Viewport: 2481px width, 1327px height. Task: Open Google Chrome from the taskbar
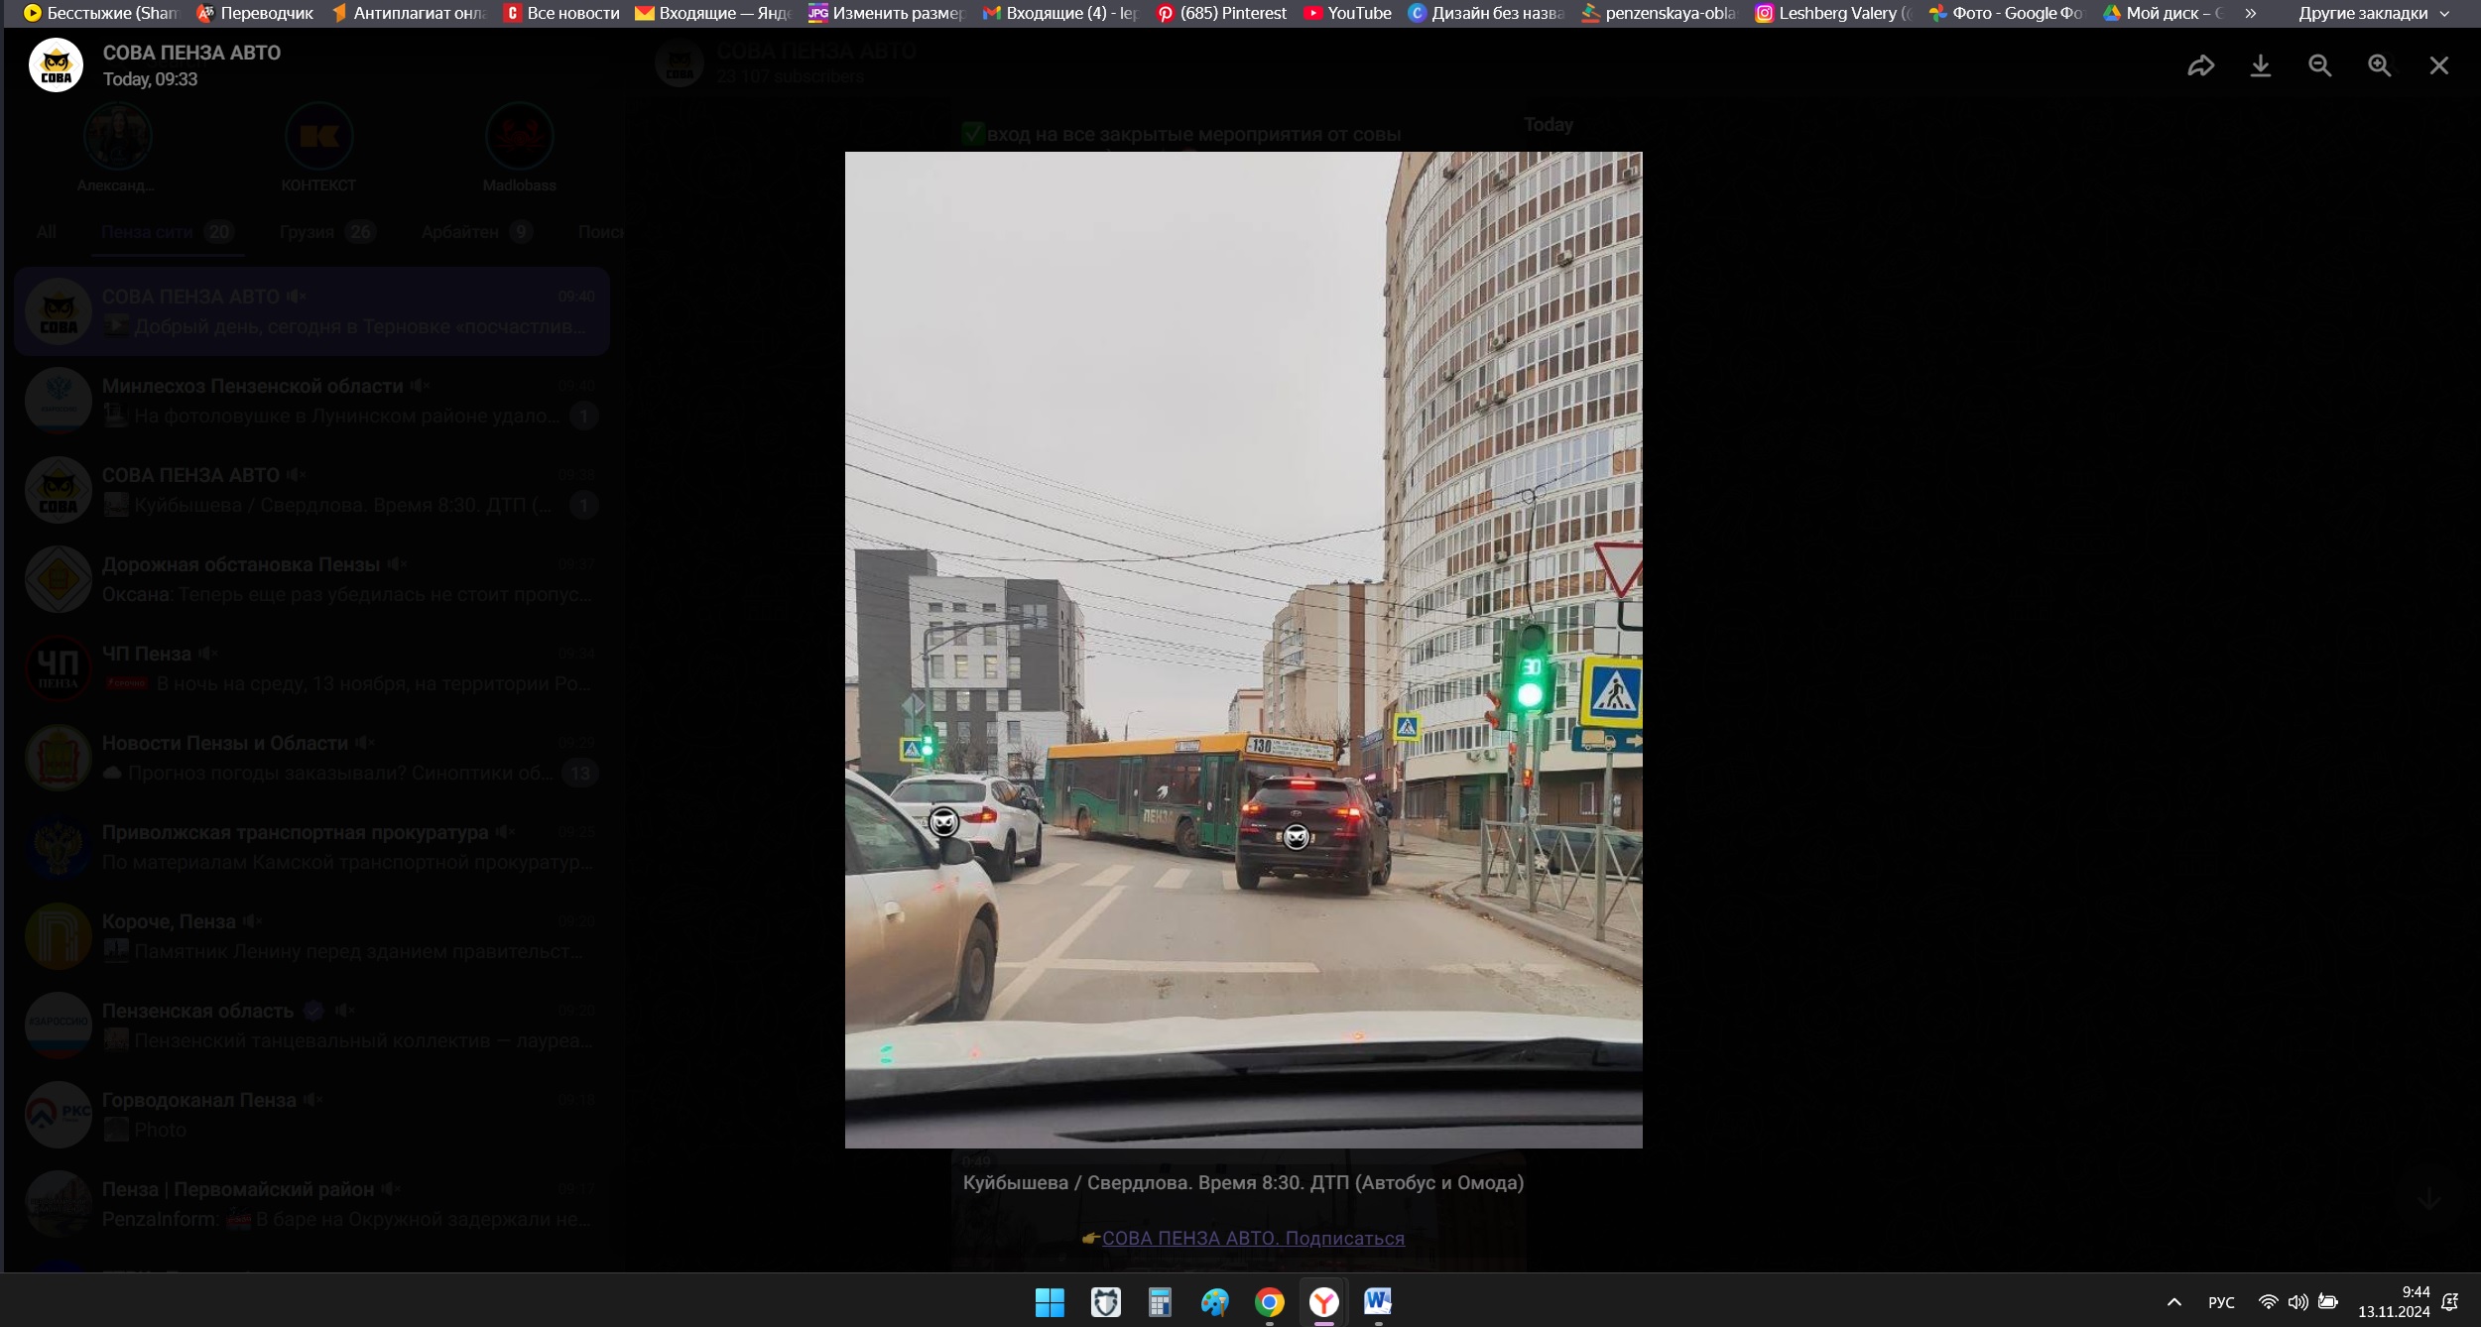pyautogui.click(x=1269, y=1302)
